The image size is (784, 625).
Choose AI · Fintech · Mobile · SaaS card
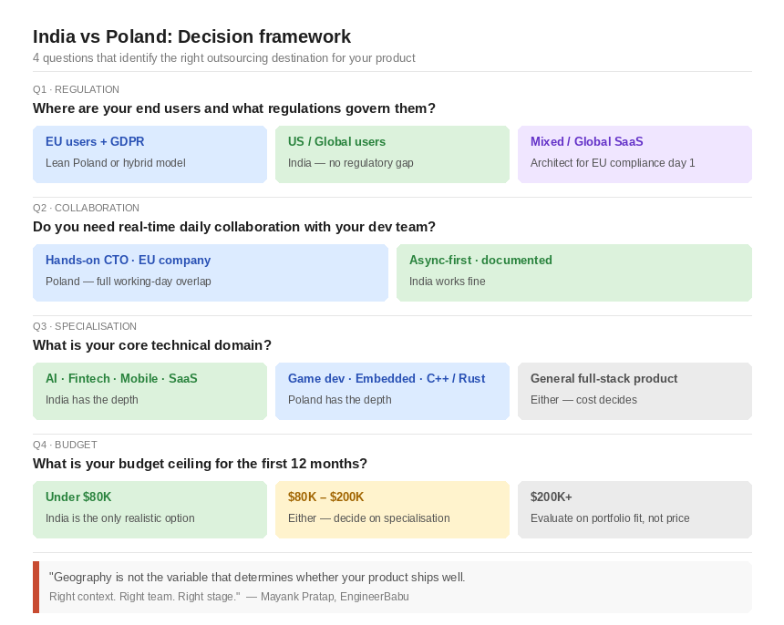click(150, 391)
